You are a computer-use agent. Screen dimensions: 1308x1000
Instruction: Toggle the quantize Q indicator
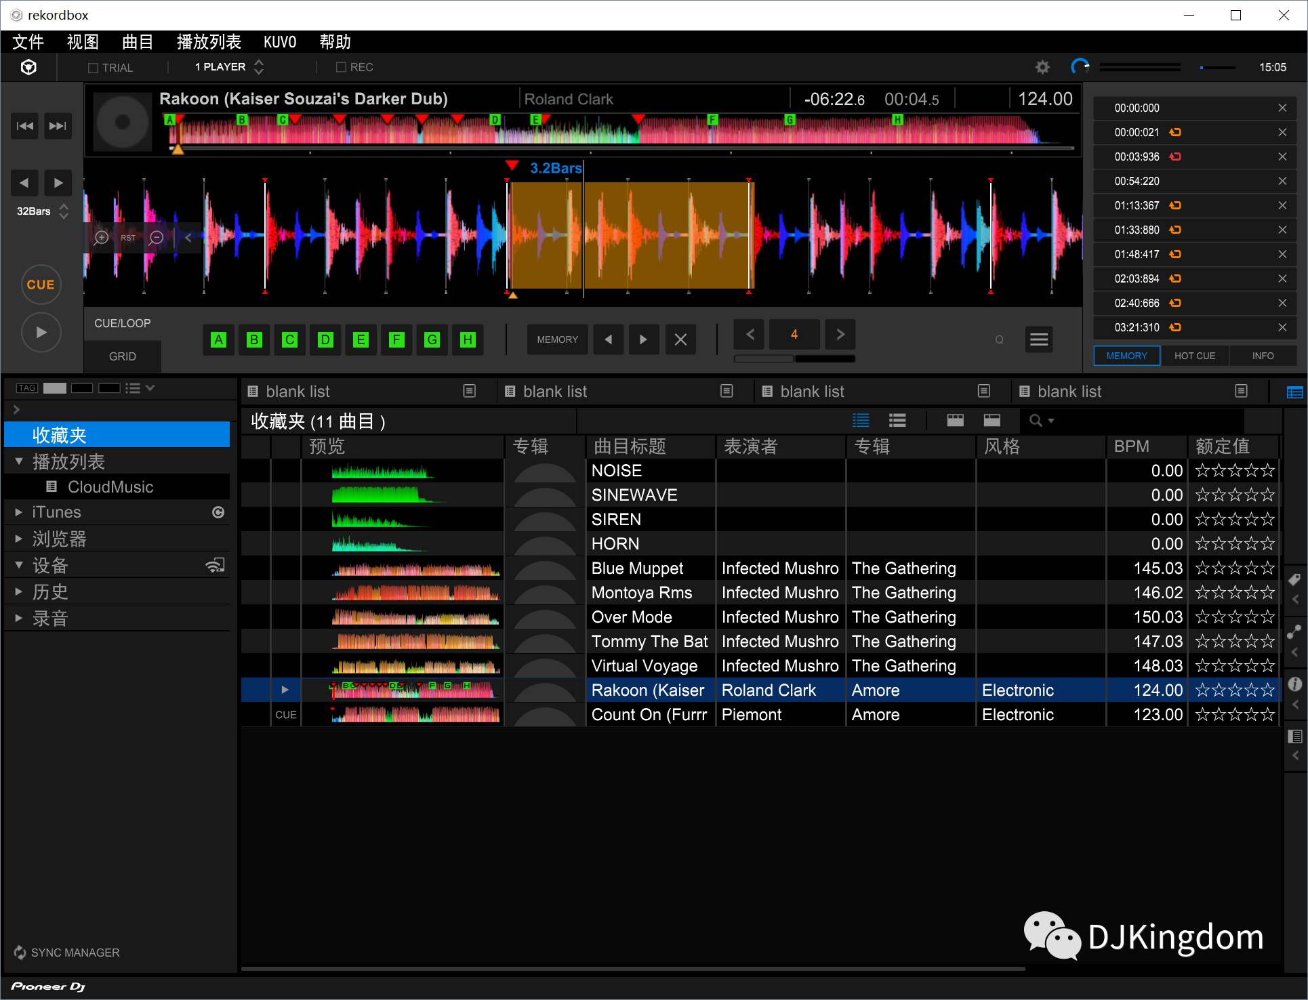[999, 340]
